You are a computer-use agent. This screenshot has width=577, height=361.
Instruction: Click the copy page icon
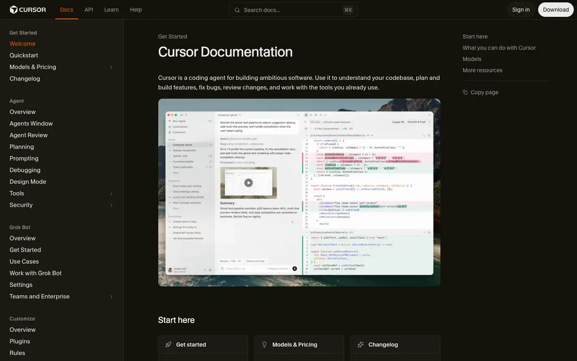point(465,92)
